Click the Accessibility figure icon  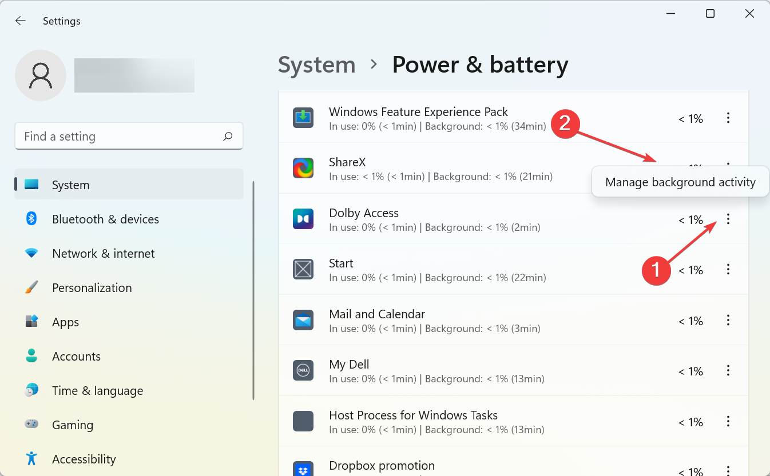click(31, 458)
